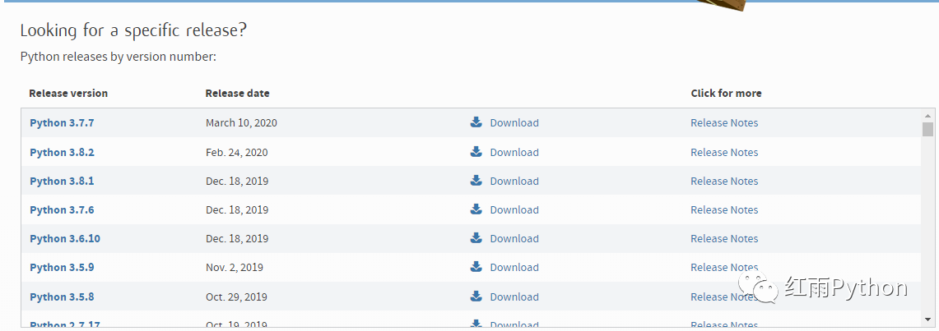Screen dimensions: 939x331
Task: Click Download link for Python 3.5.8
Action: [x=514, y=297]
